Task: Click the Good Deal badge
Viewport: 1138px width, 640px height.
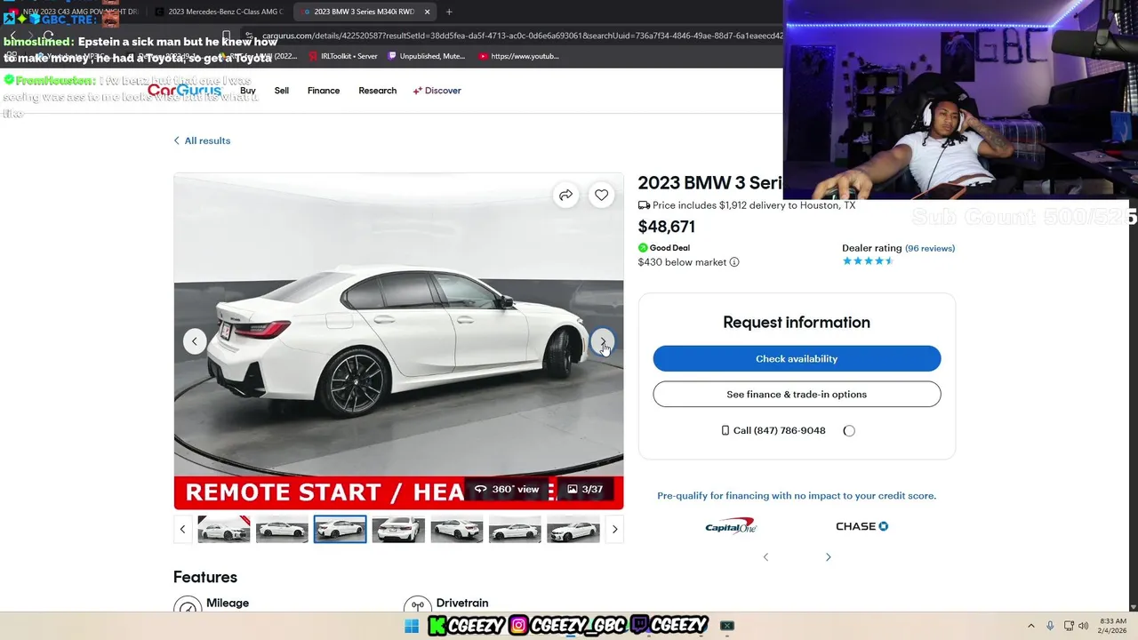Action: coord(664,248)
